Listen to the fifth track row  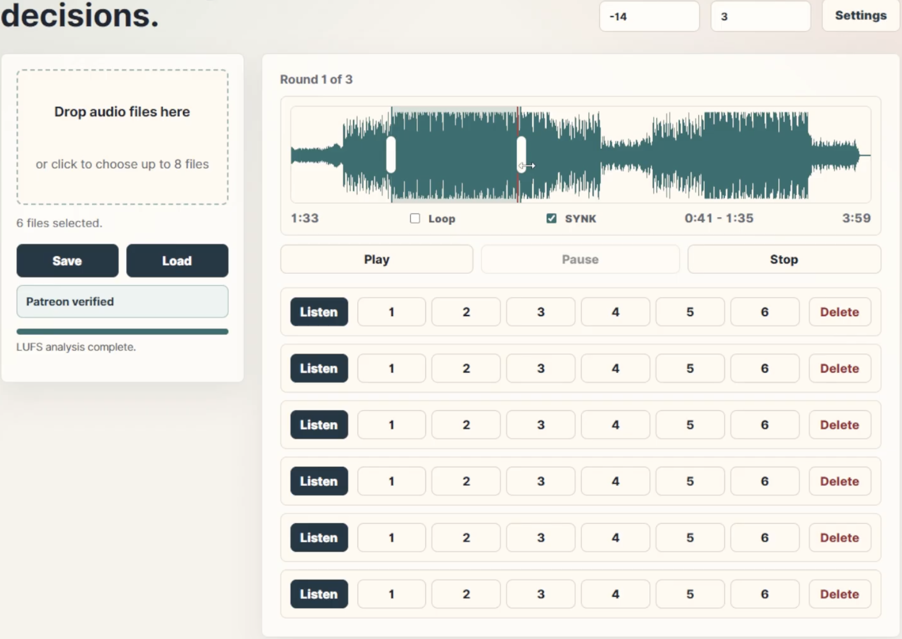click(x=319, y=538)
